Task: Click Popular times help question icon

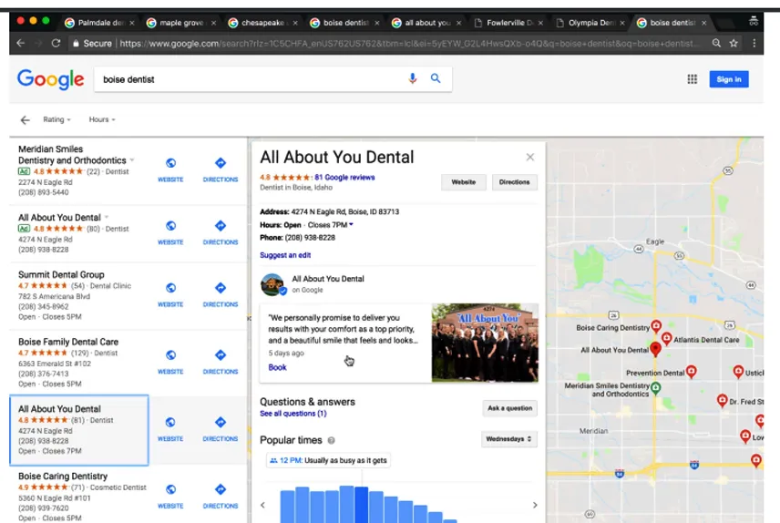Action: [x=332, y=440]
